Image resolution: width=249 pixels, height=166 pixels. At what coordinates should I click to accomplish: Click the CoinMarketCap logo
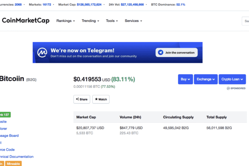[x=26, y=21]
